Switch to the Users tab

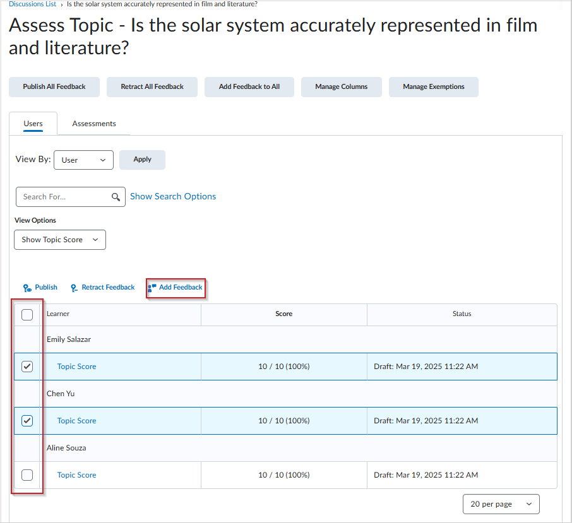(x=33, y=124)
